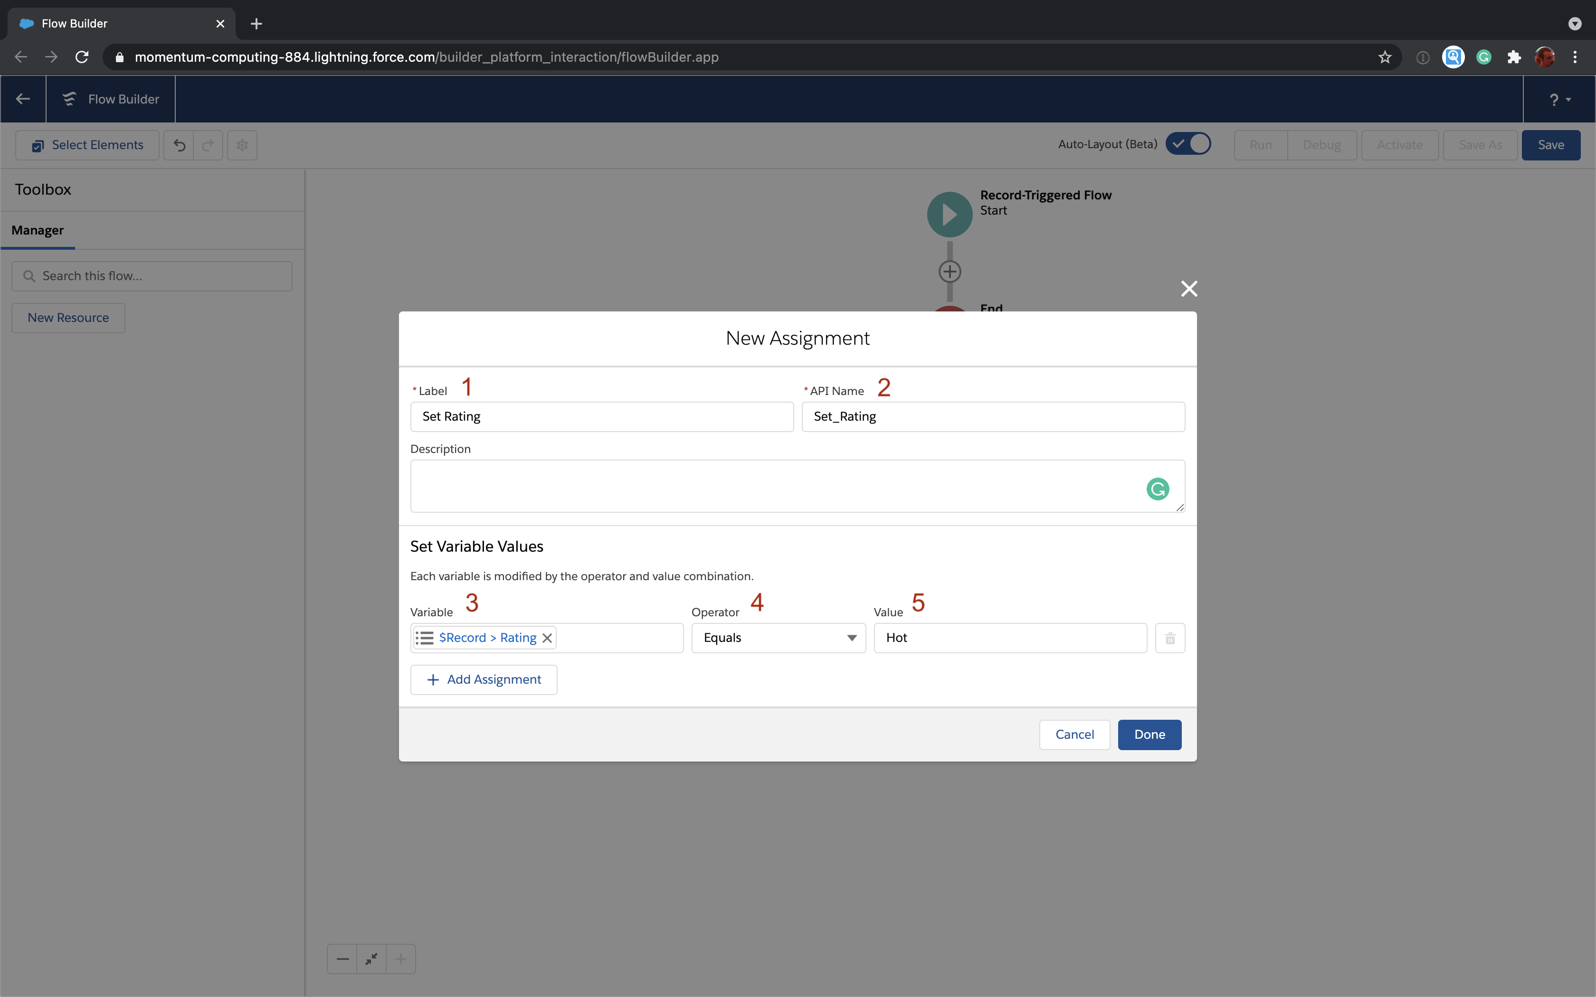The image size is (1596, 997).
Task: Click the Chrome extensions puzzle icon
Action: coord(1513,57)
